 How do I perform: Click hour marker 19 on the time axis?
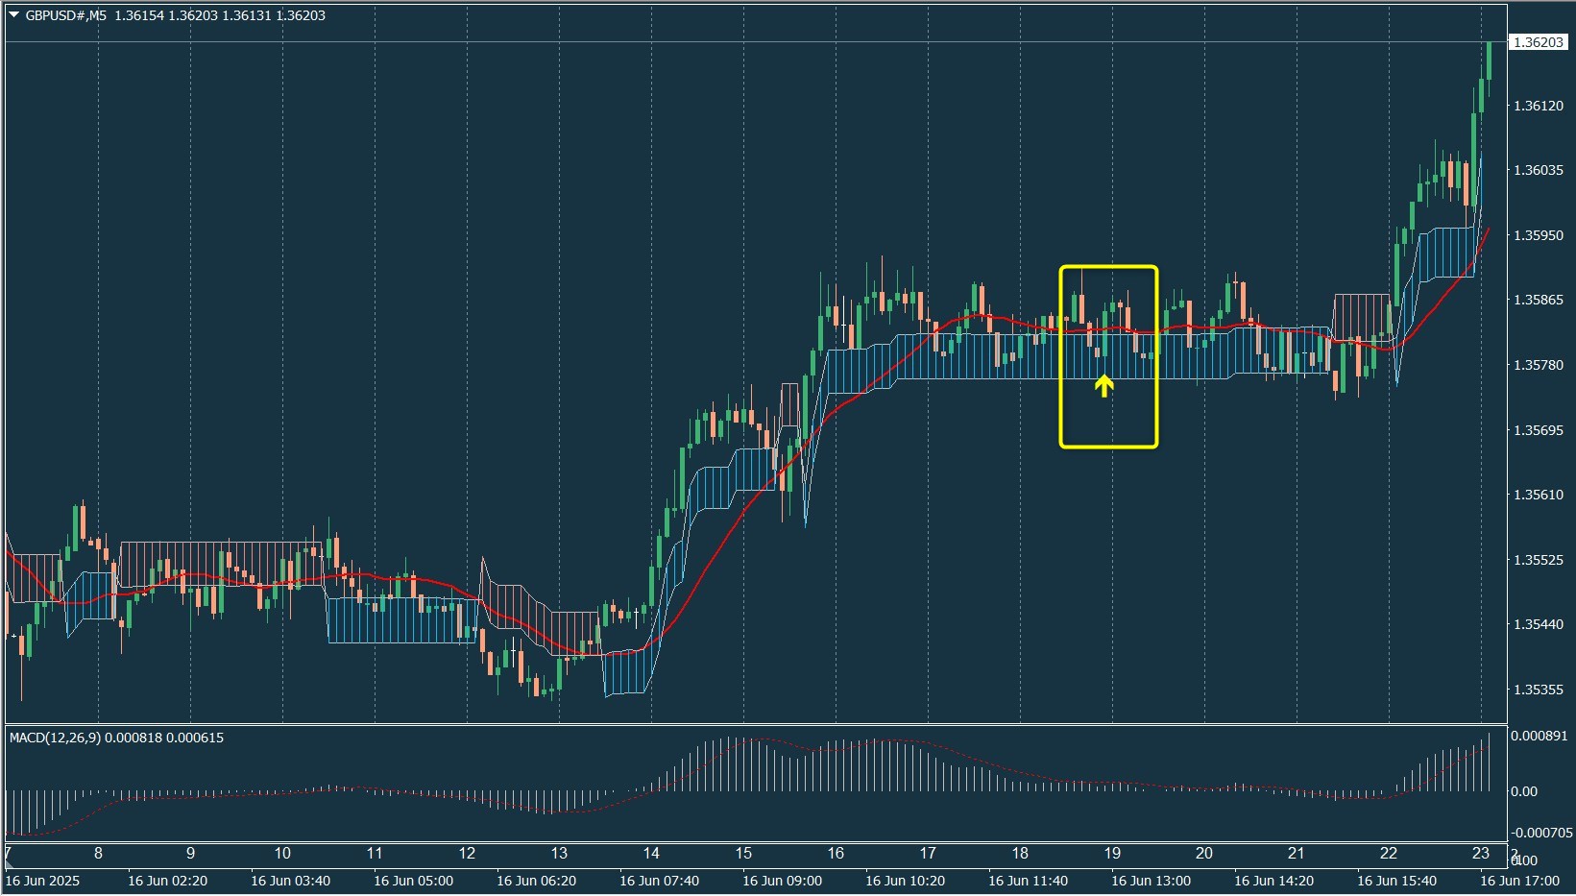pos(1112,853)
